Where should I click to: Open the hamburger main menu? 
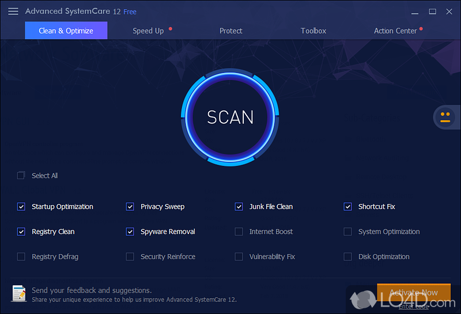tap(13, 12)
